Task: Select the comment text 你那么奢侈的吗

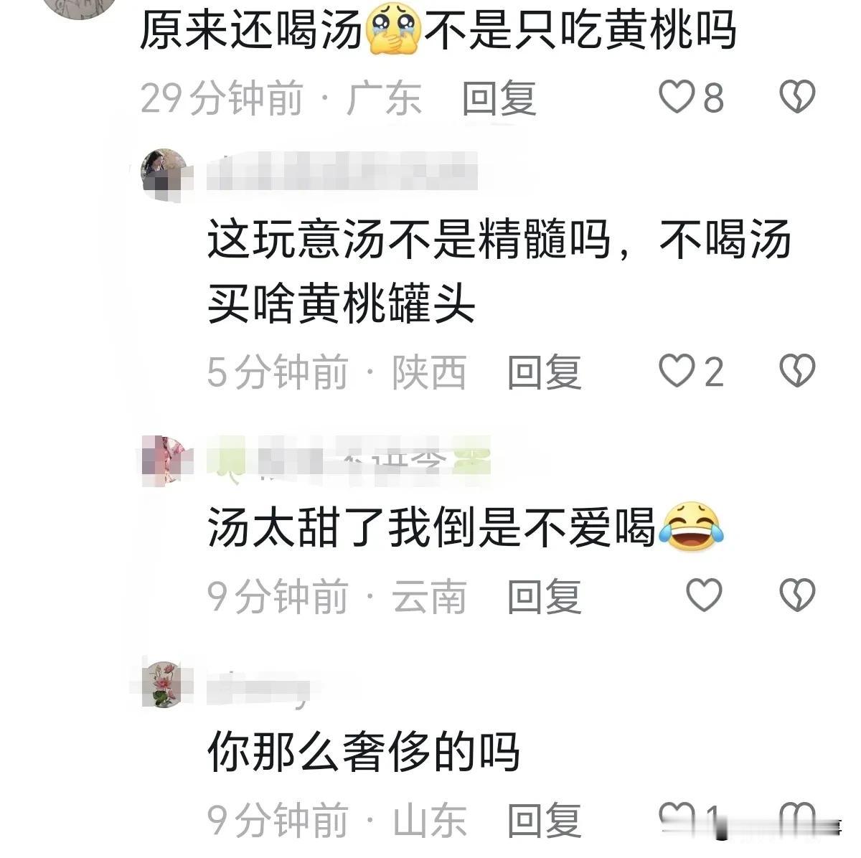Action: click(364, 753)
